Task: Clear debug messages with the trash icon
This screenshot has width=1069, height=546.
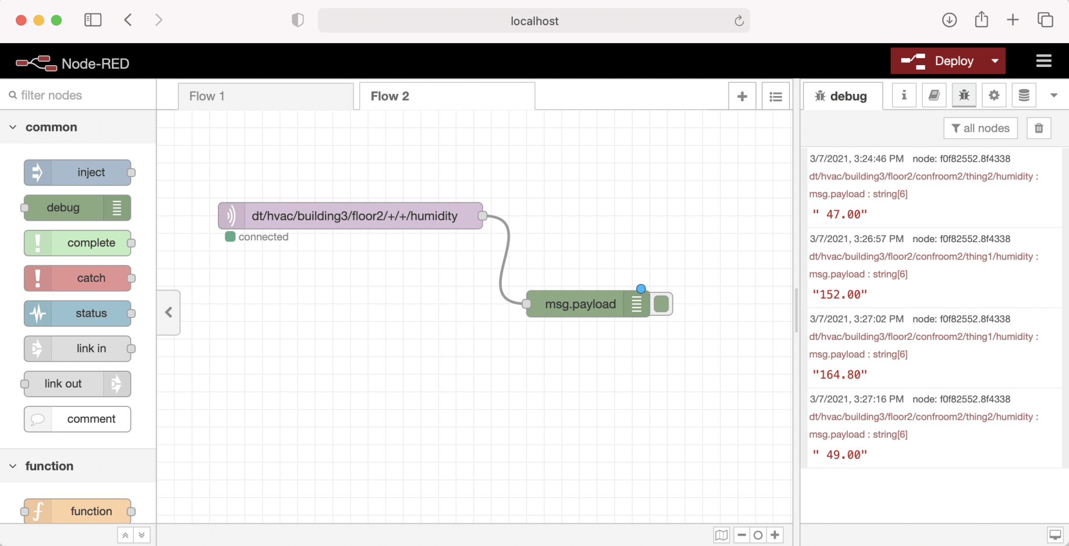Action: pyautogui.click(x=1039, y=128)
